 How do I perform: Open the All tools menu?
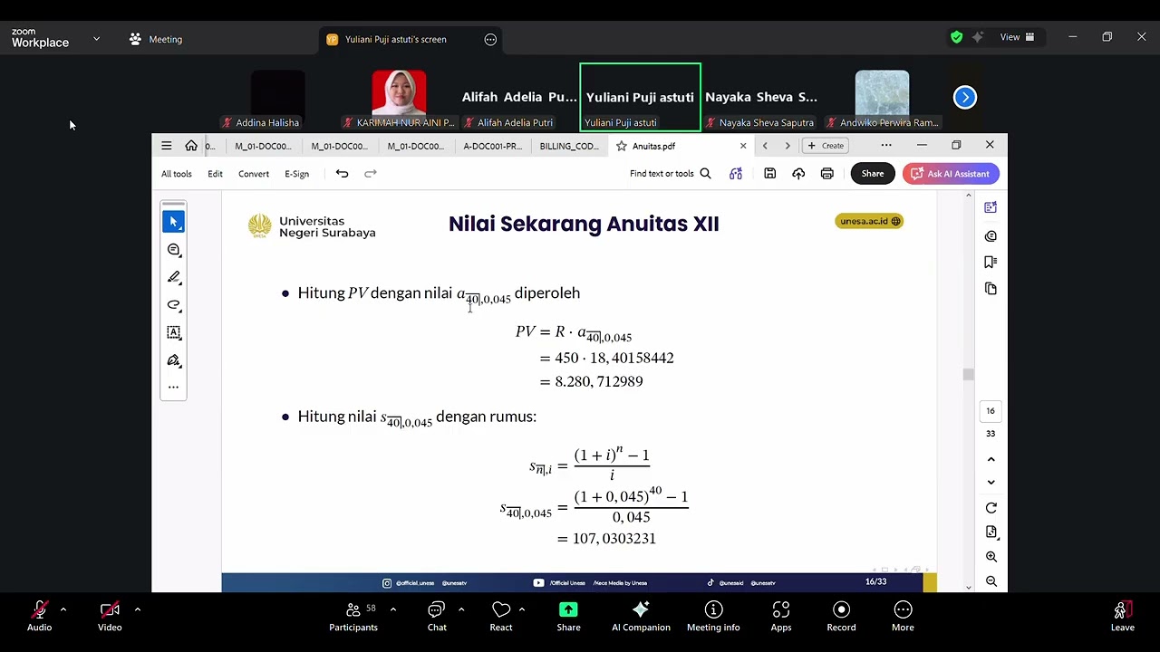[x=177, y=174]
